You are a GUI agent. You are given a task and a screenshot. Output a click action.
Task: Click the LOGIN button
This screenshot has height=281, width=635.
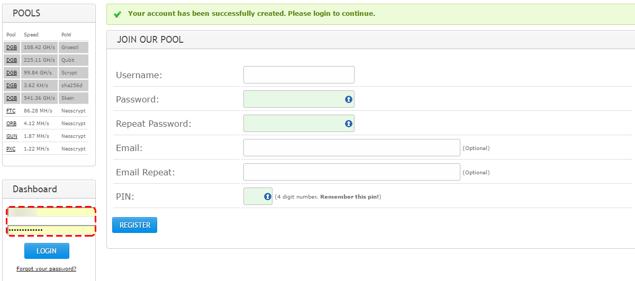click(x=47, y=251)
